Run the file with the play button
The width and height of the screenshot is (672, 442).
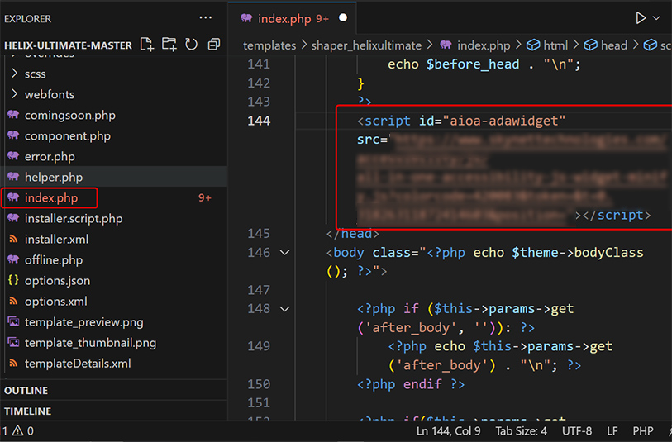pos(641,17)
